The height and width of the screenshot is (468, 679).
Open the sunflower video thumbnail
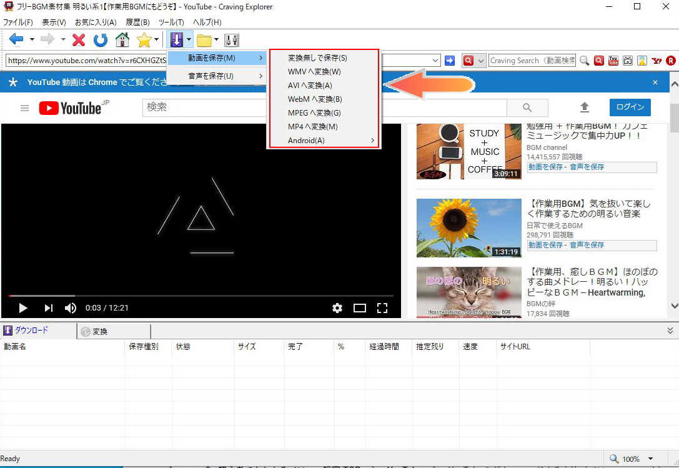[x=469, y=228]
